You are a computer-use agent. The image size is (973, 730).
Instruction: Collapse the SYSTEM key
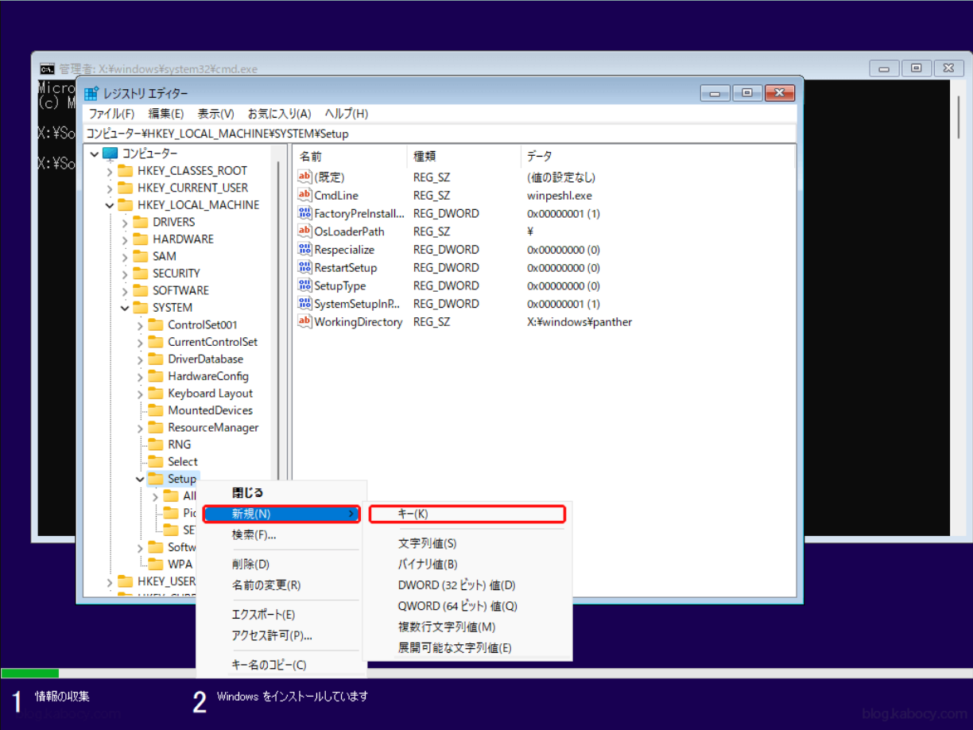[125, 308]
